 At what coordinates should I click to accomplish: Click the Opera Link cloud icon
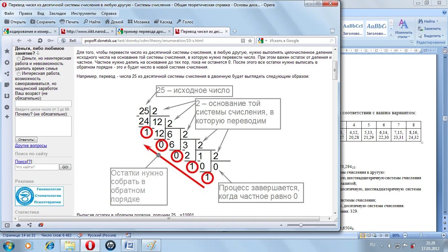[18, 225]
